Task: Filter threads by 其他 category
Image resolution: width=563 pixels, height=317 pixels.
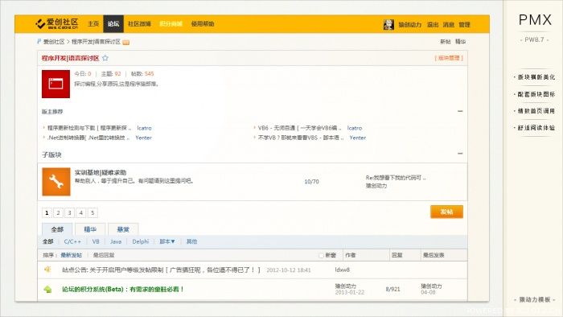Action: coord(191,241)
